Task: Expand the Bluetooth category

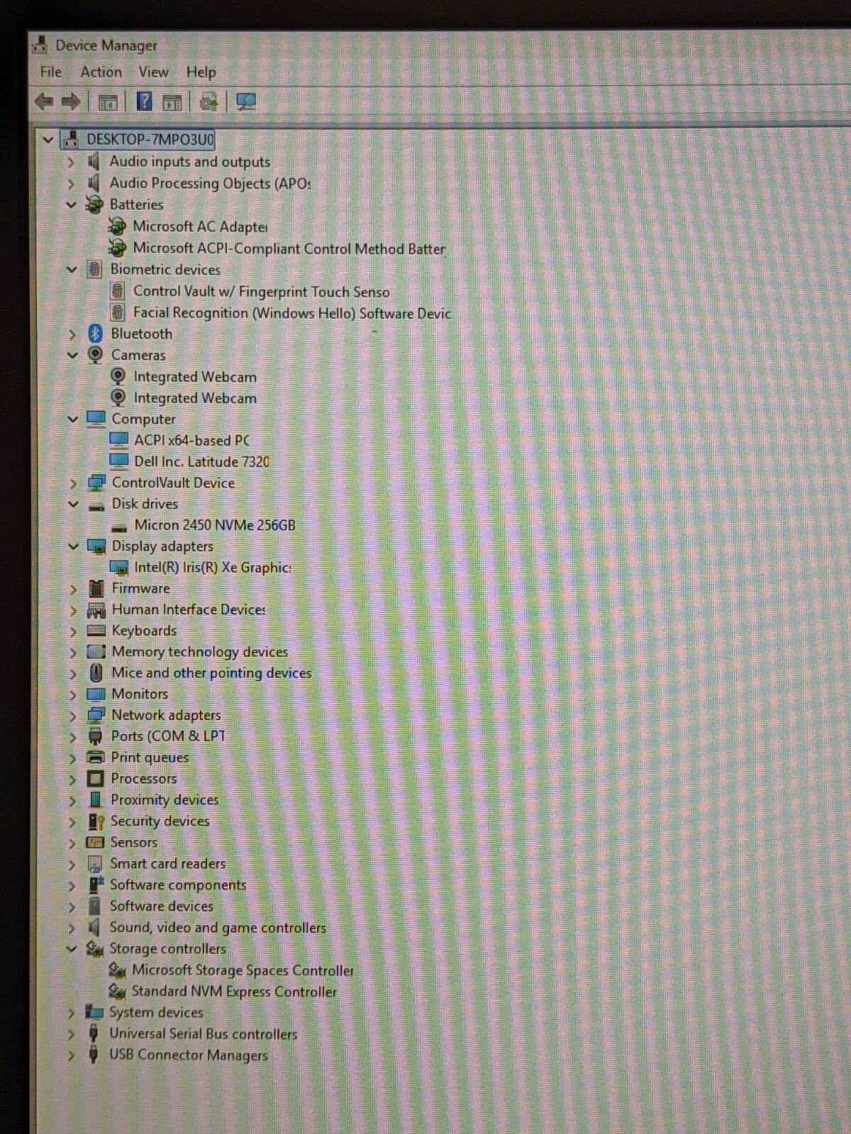Action: point(72,334)
